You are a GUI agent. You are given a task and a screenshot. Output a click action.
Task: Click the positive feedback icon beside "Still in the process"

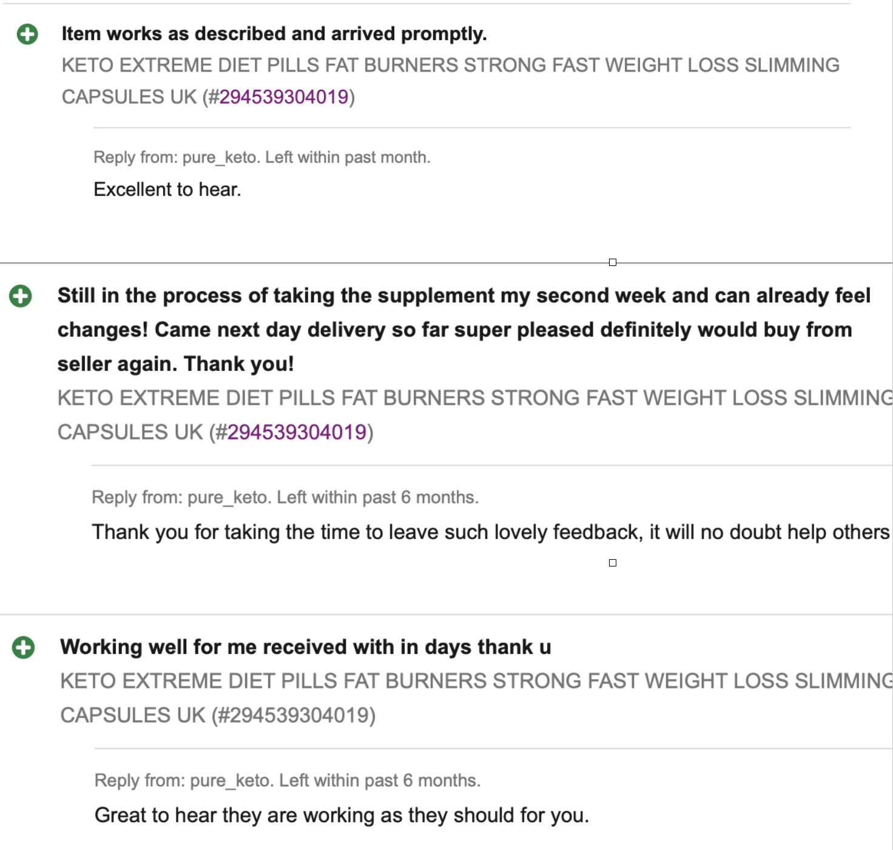click(21, 296)
